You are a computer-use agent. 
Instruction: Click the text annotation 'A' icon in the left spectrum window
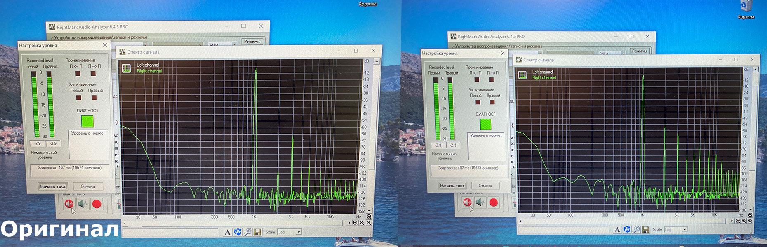227,233
